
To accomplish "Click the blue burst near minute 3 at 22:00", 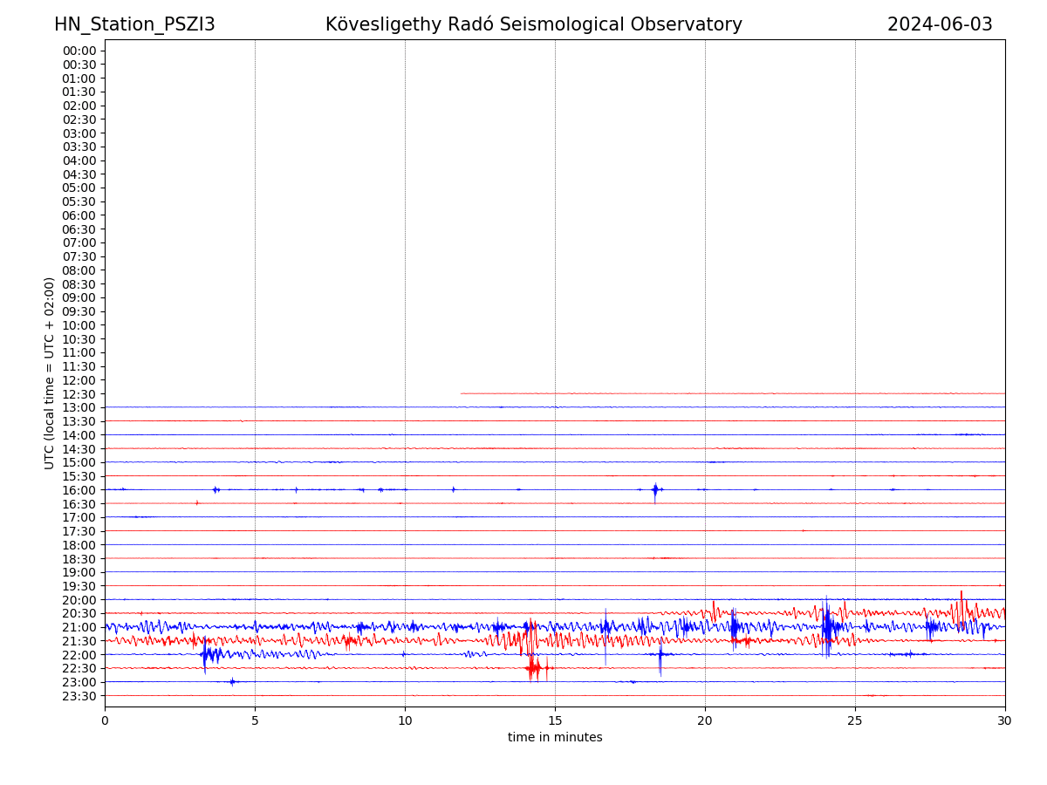I will pyautogui.click(x=206, y=654).
